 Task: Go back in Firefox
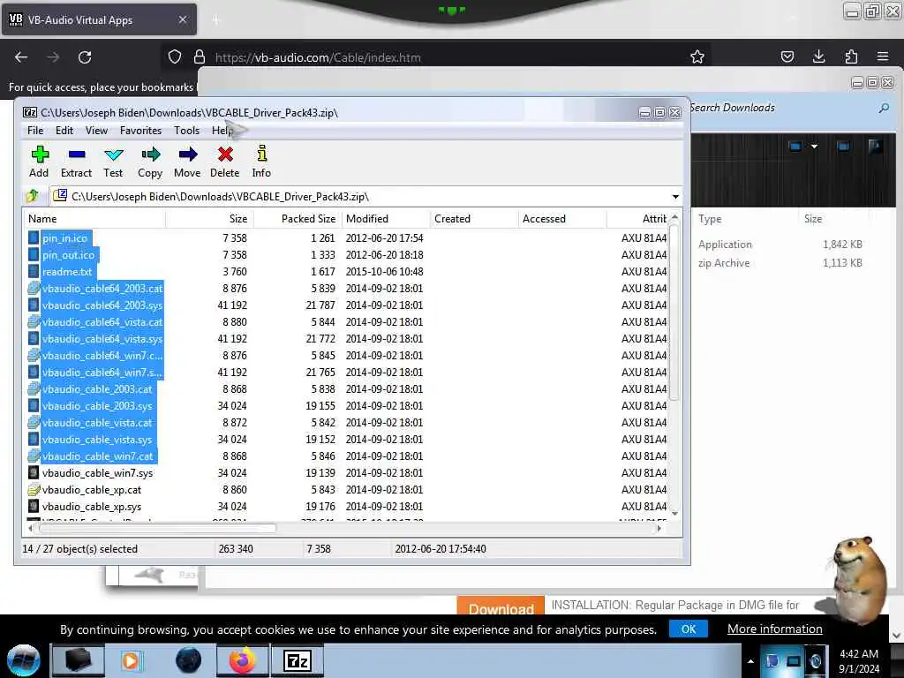tap(21, 57)
